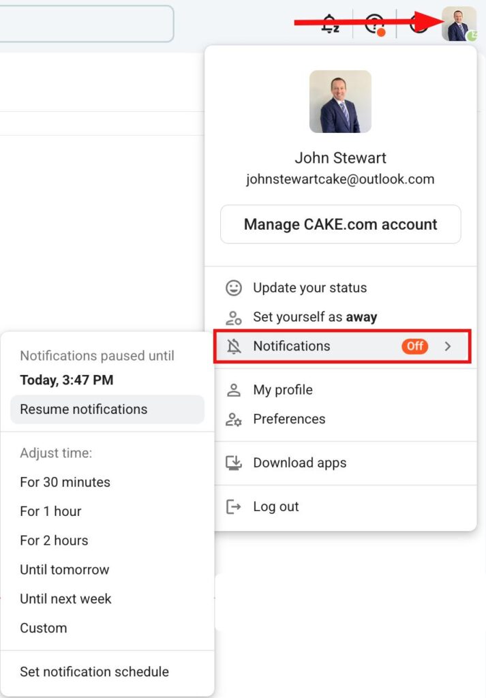Click the orange Off notifications badge
This screenshot has height=698, width=486.
point(414,346)
